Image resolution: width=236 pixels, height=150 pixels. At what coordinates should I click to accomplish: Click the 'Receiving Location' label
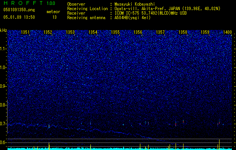click(87, 9)
